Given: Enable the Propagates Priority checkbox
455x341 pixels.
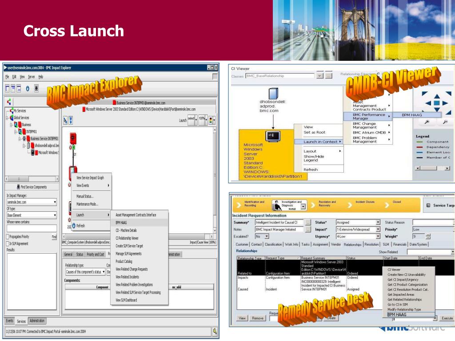Looking at the screenshot, I should 8,237.
